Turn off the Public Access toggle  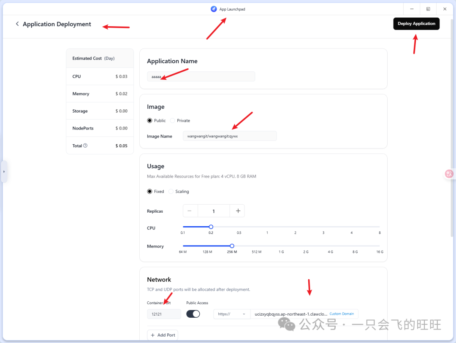coord(193,314)
